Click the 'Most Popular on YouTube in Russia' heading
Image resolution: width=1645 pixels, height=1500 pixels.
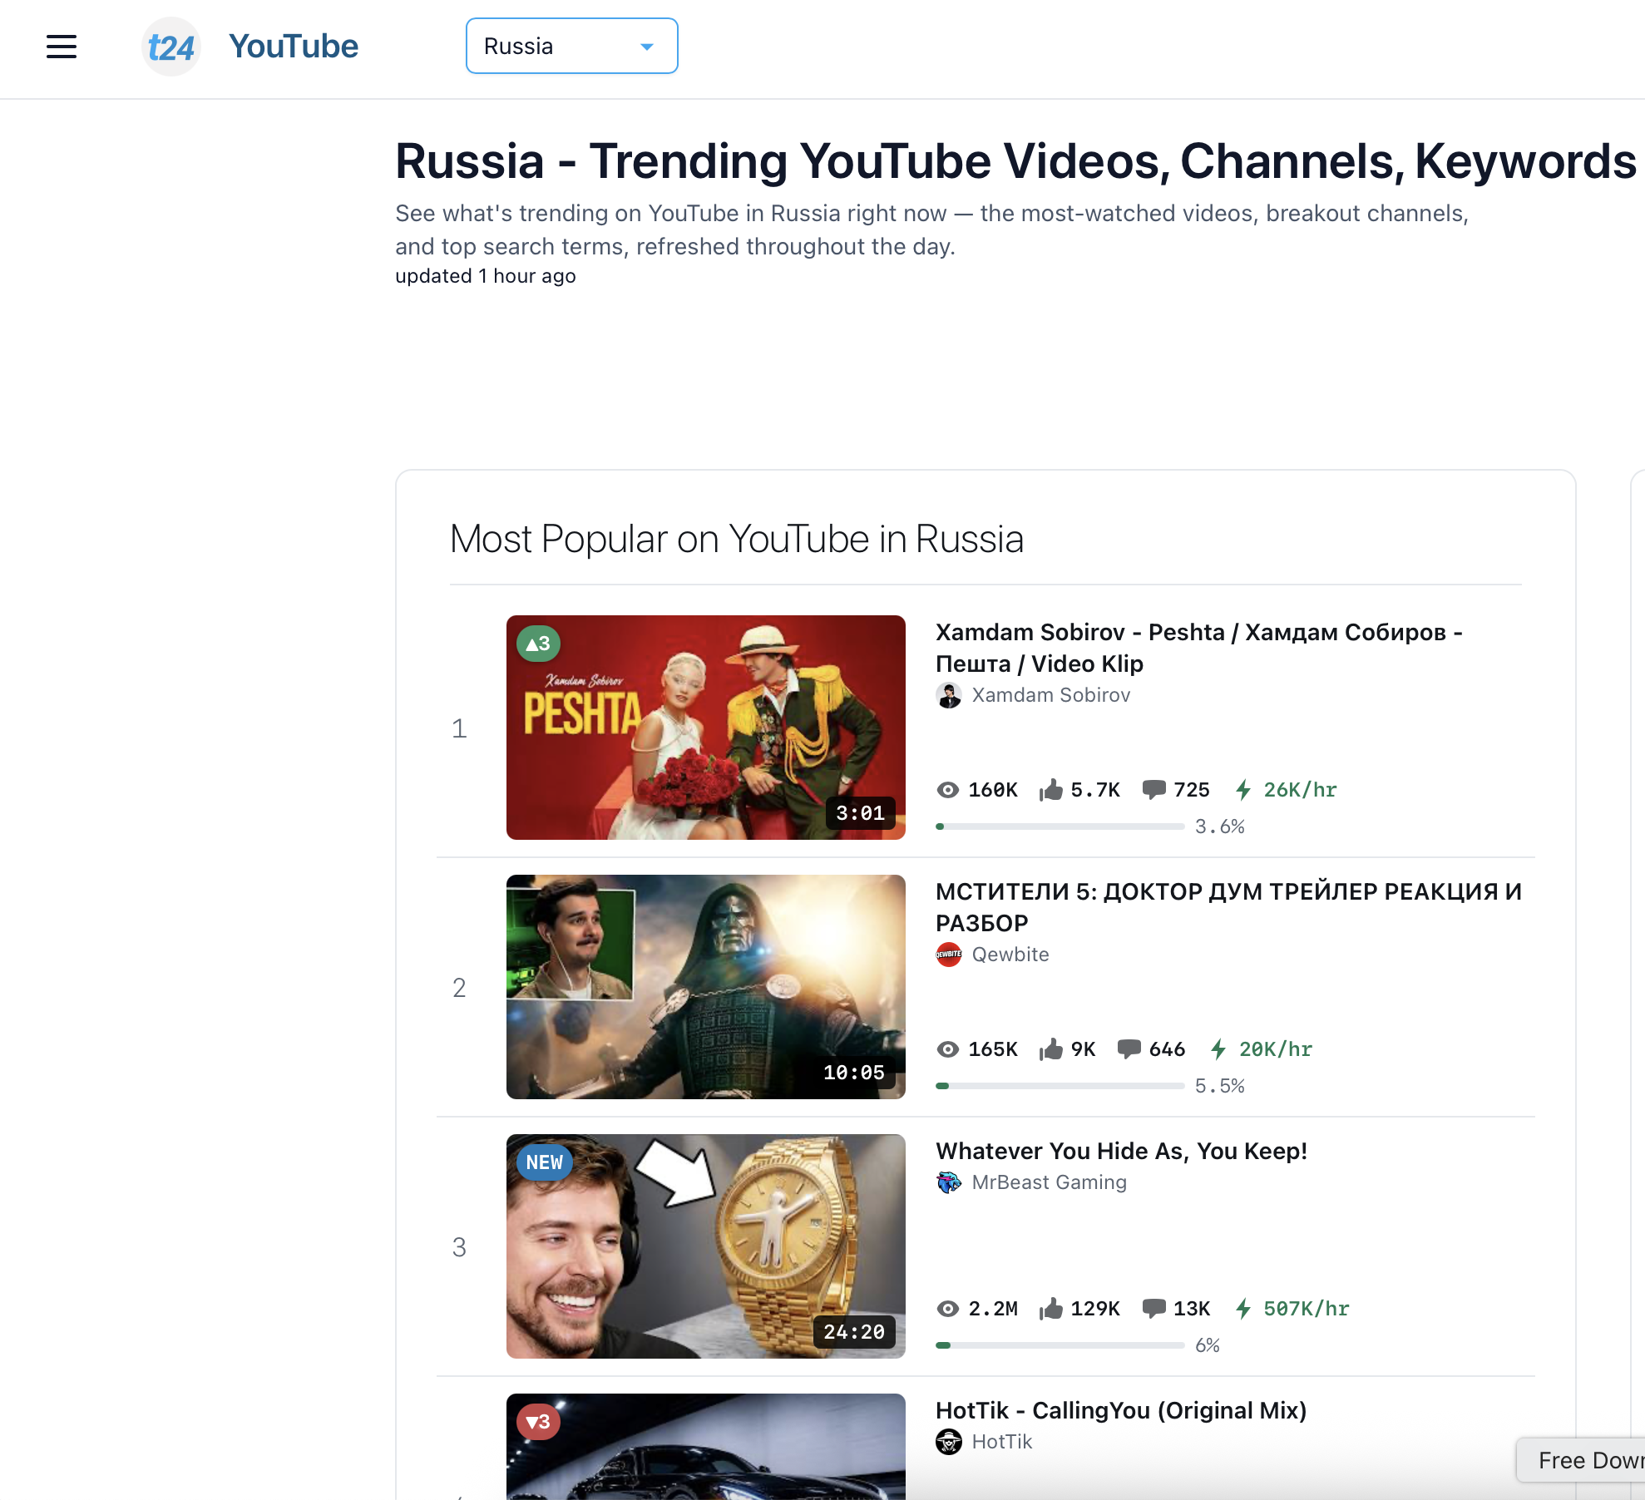[737, 540]
